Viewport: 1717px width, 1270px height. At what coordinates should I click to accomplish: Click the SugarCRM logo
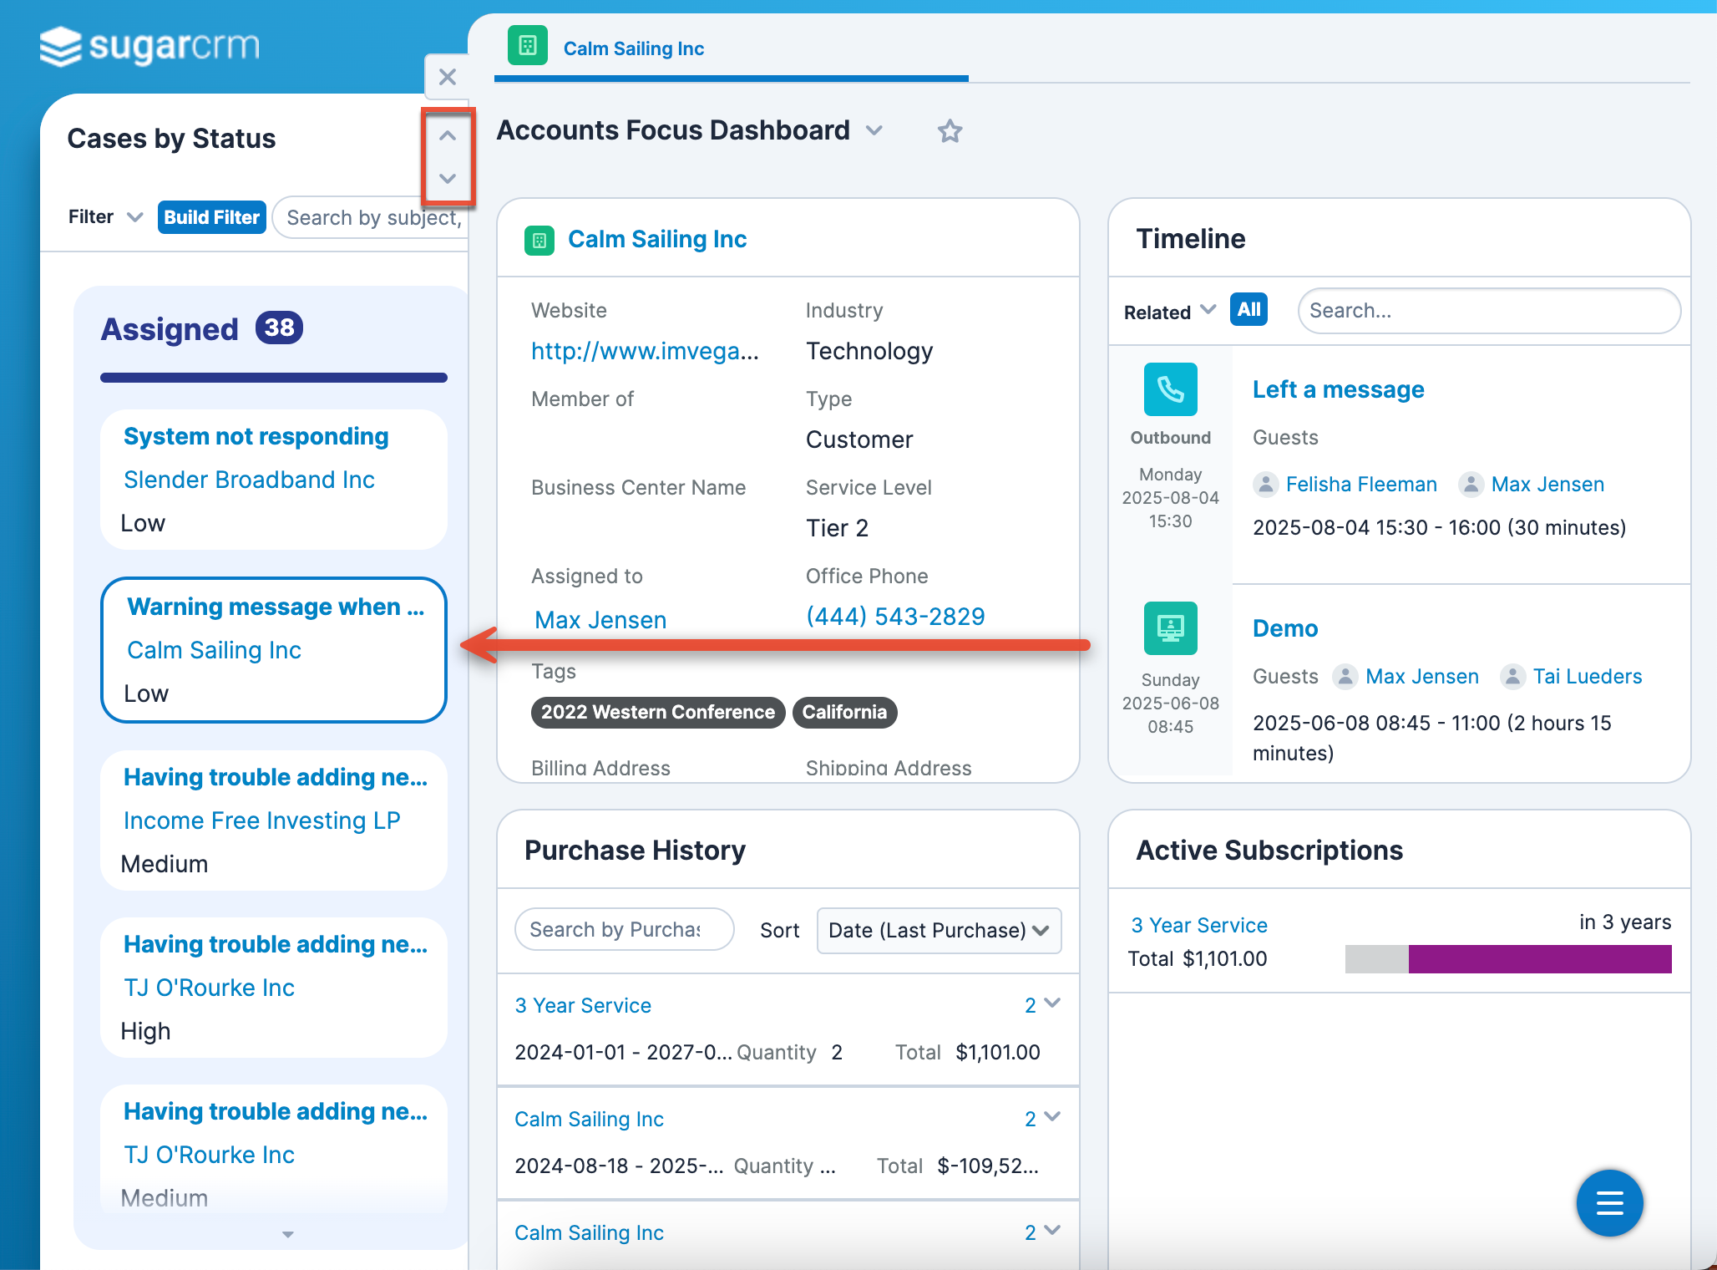click(x=150, y=46)
